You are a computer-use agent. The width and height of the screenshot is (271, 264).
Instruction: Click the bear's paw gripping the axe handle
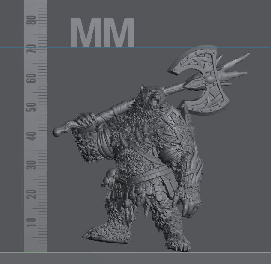coord(88,119)
